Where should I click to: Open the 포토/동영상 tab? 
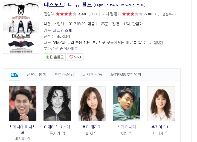pos(65,75)
